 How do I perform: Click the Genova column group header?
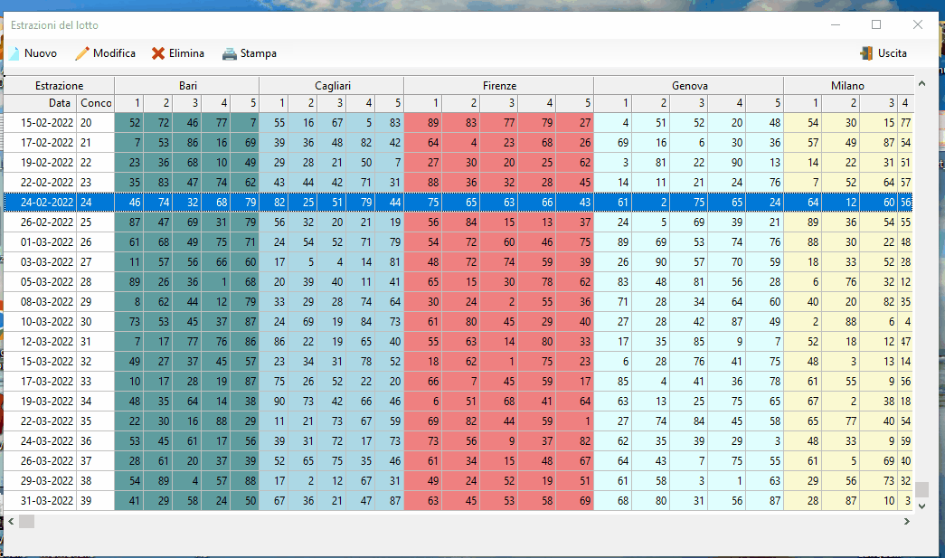click(x=689, y=86)
